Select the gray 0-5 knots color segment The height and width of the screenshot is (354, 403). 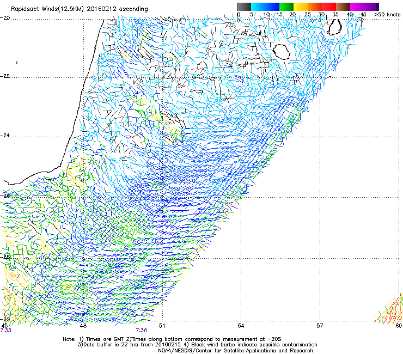(x=244, y=7)
